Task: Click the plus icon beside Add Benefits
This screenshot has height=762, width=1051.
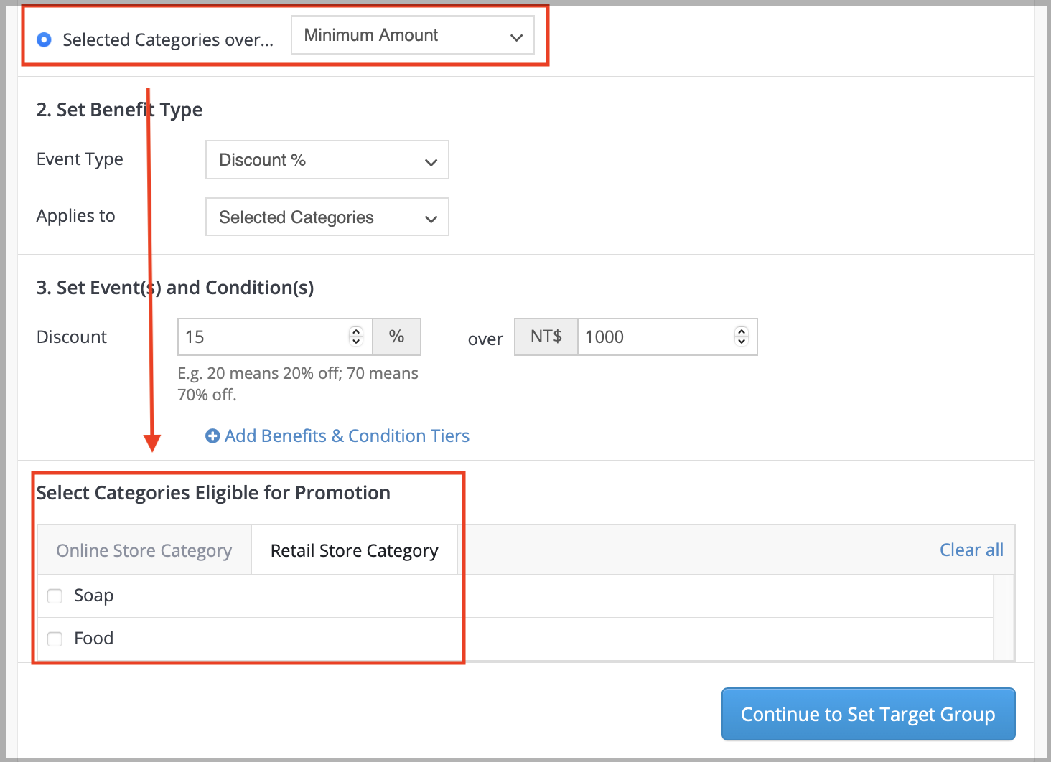Action: (212, 436)
